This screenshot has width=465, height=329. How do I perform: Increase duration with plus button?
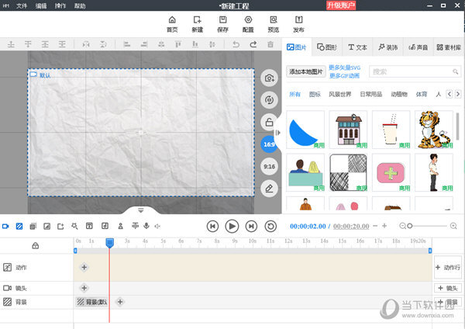click(x=384, y=226)
